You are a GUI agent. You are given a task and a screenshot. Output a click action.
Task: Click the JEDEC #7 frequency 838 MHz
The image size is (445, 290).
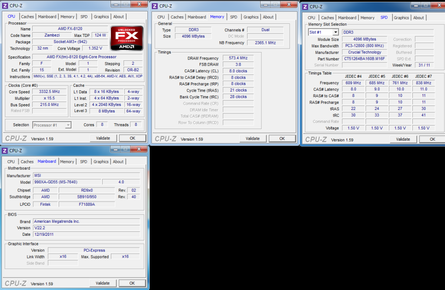coord(423,83)
